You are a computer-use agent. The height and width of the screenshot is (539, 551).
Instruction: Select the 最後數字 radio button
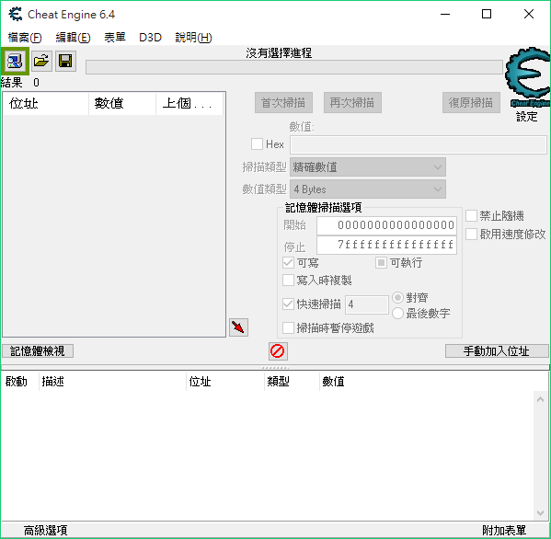click(397, 313)
